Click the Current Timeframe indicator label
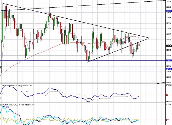Image resolution: width=172 pixels, height=125 pixels. coord(16,86)
